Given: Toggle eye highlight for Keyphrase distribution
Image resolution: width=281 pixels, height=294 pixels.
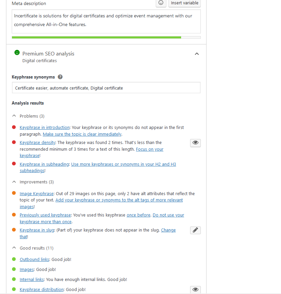Looking at the screenshot, I should point(195,290).
